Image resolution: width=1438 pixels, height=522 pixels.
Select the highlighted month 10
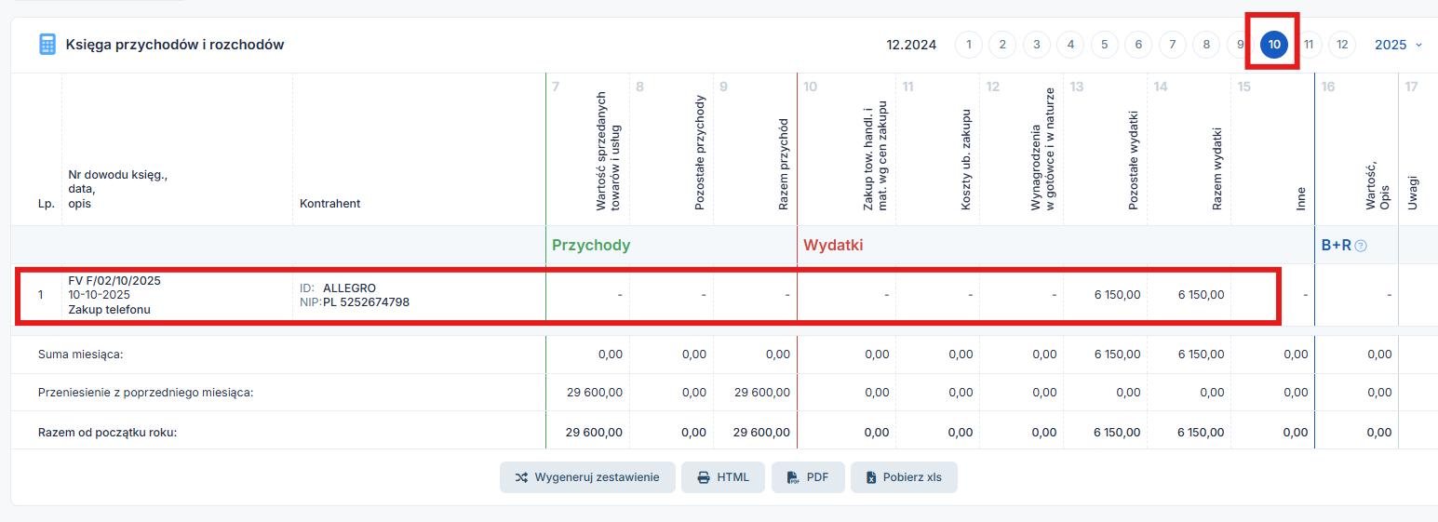pyautogui.click(x=1274, y=45)
